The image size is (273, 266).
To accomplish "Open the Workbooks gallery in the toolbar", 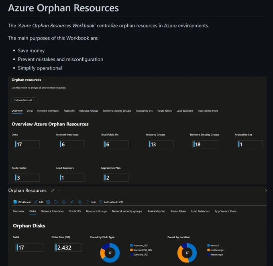I will (22, 202).
